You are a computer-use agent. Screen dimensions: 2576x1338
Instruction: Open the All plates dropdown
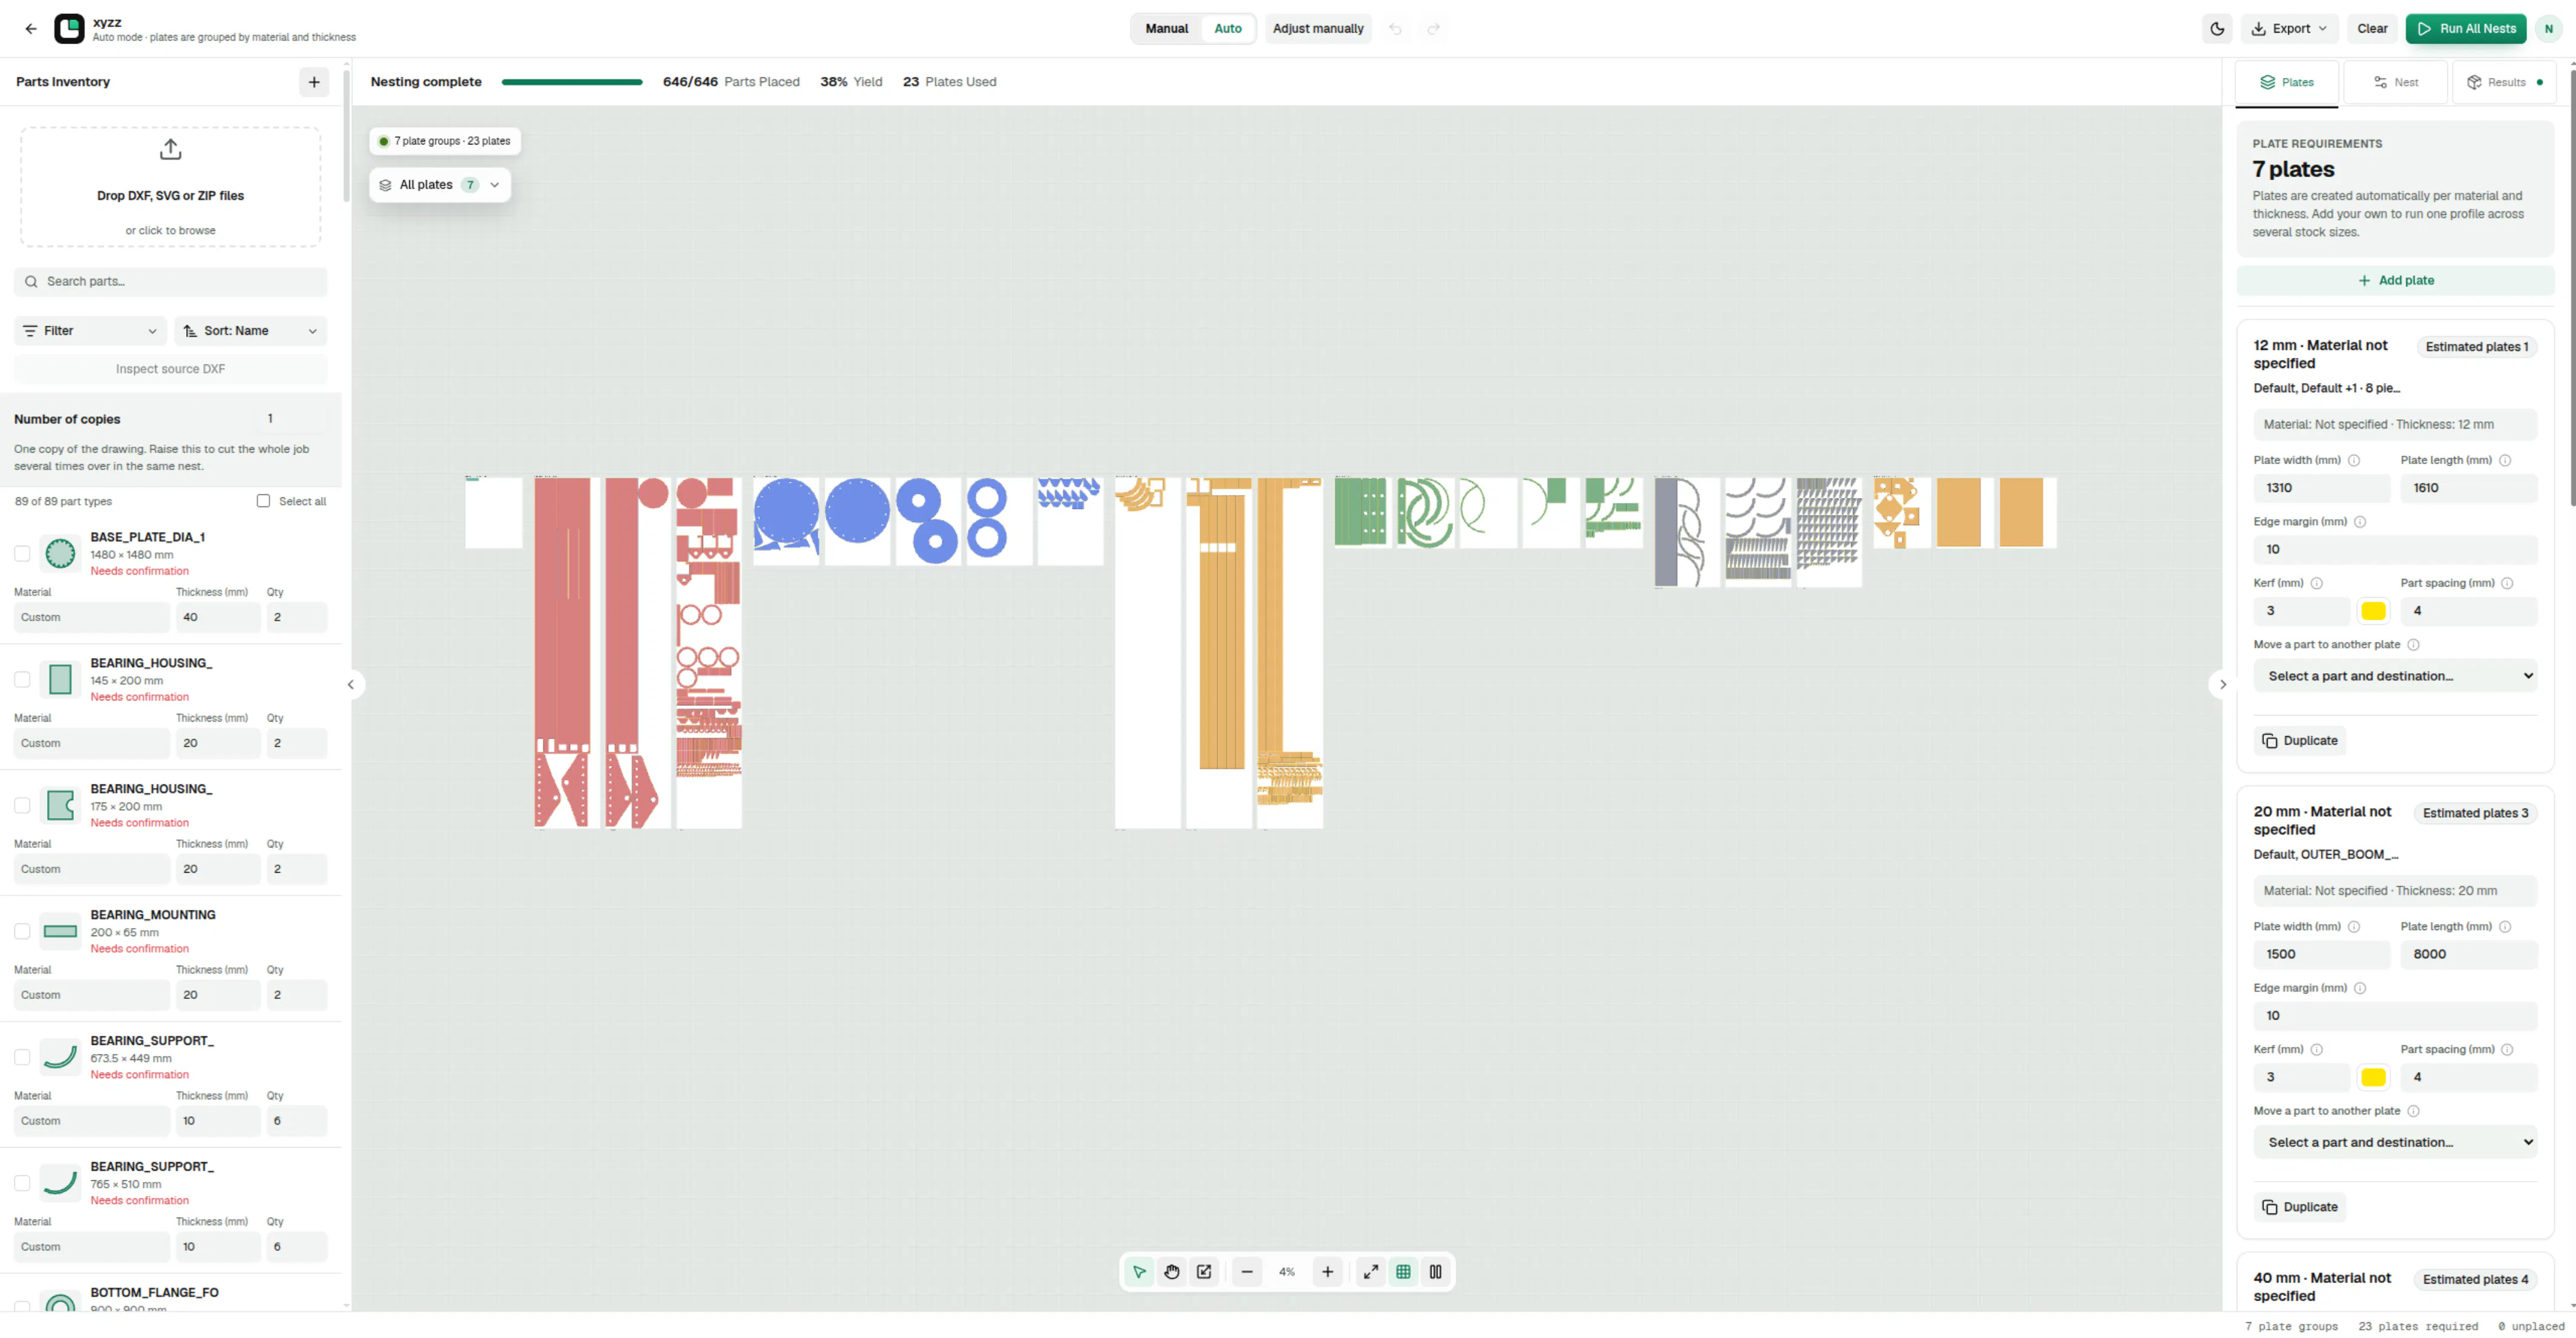(440, 185)
